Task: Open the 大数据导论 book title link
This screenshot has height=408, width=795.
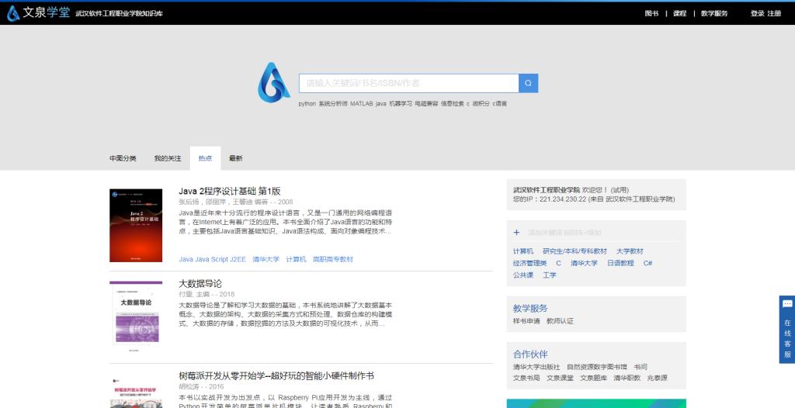Action: (200, 283)
